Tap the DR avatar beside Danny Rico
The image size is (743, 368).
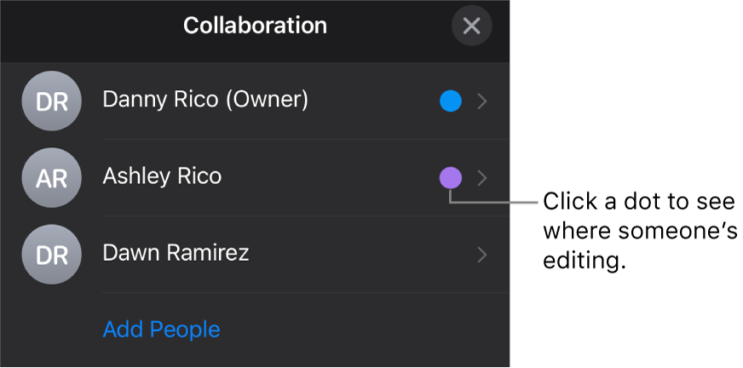(52, 101)
